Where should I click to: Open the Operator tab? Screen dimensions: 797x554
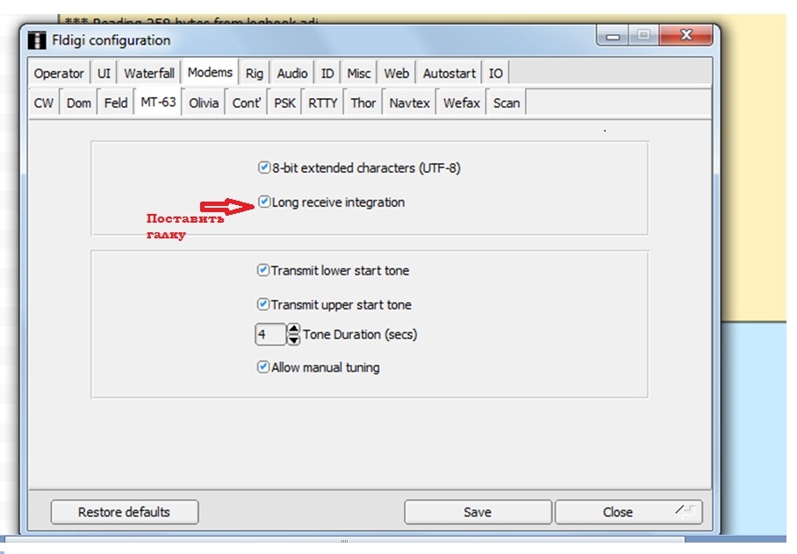[59, 74]
